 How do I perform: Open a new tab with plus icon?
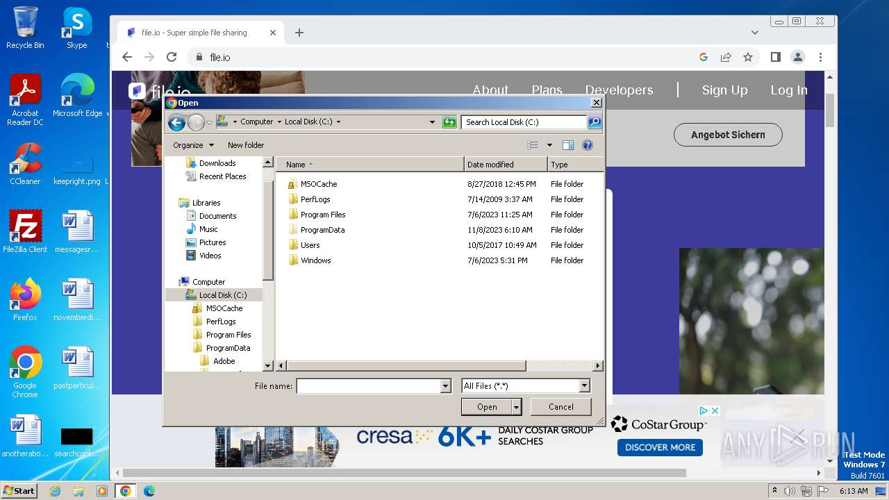click(x=299, y=33)
